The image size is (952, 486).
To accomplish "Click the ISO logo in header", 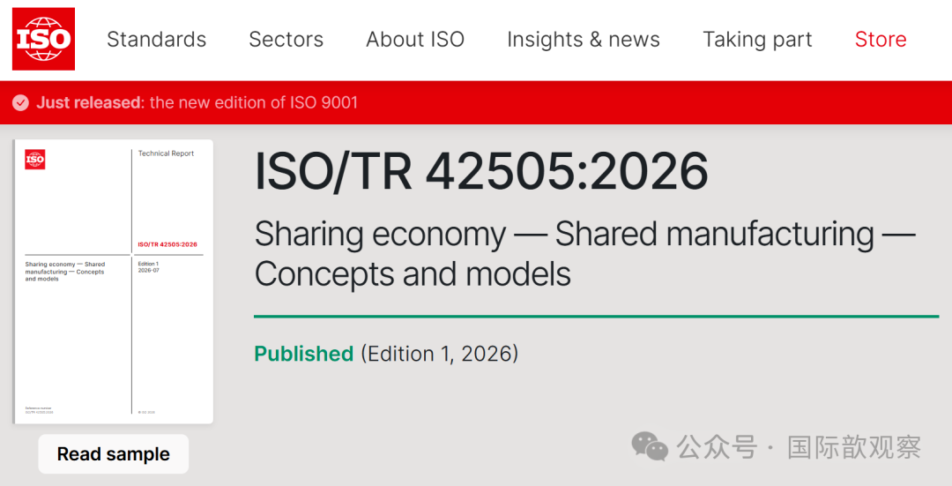I will [x=44, y=39].
